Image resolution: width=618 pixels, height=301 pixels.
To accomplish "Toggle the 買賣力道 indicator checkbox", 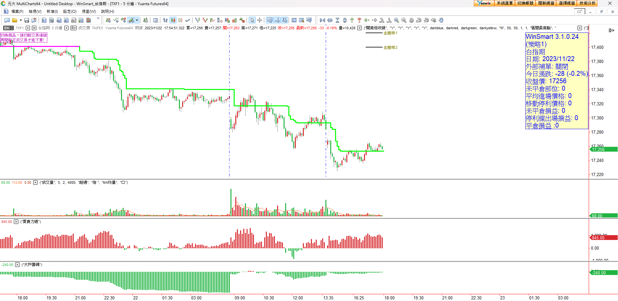I will click(16, 222).
